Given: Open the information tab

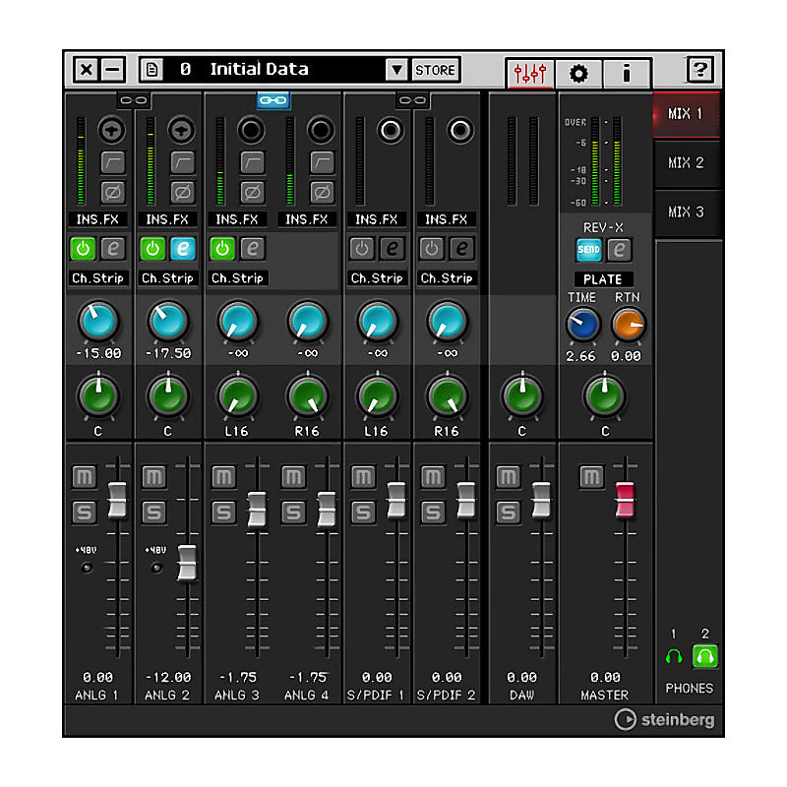Looking at the screenshot, I should (x=626, y=73).
